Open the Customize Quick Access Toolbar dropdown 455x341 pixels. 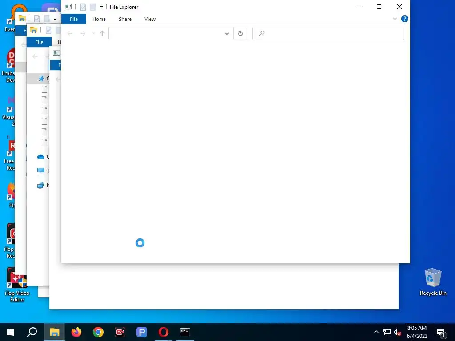point(101,7)
